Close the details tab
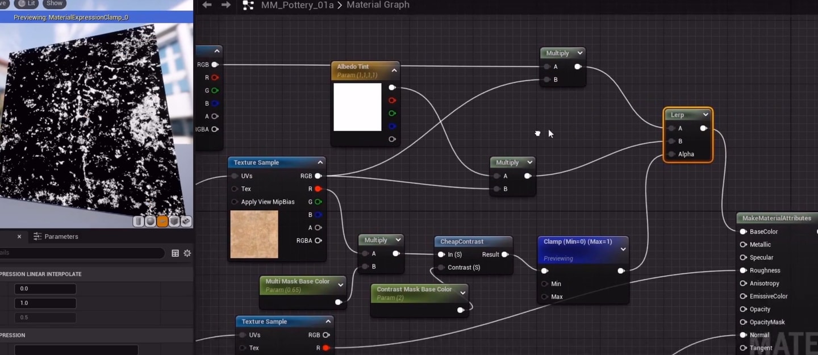This screenshot has width=818, height=355. [19, 237]
